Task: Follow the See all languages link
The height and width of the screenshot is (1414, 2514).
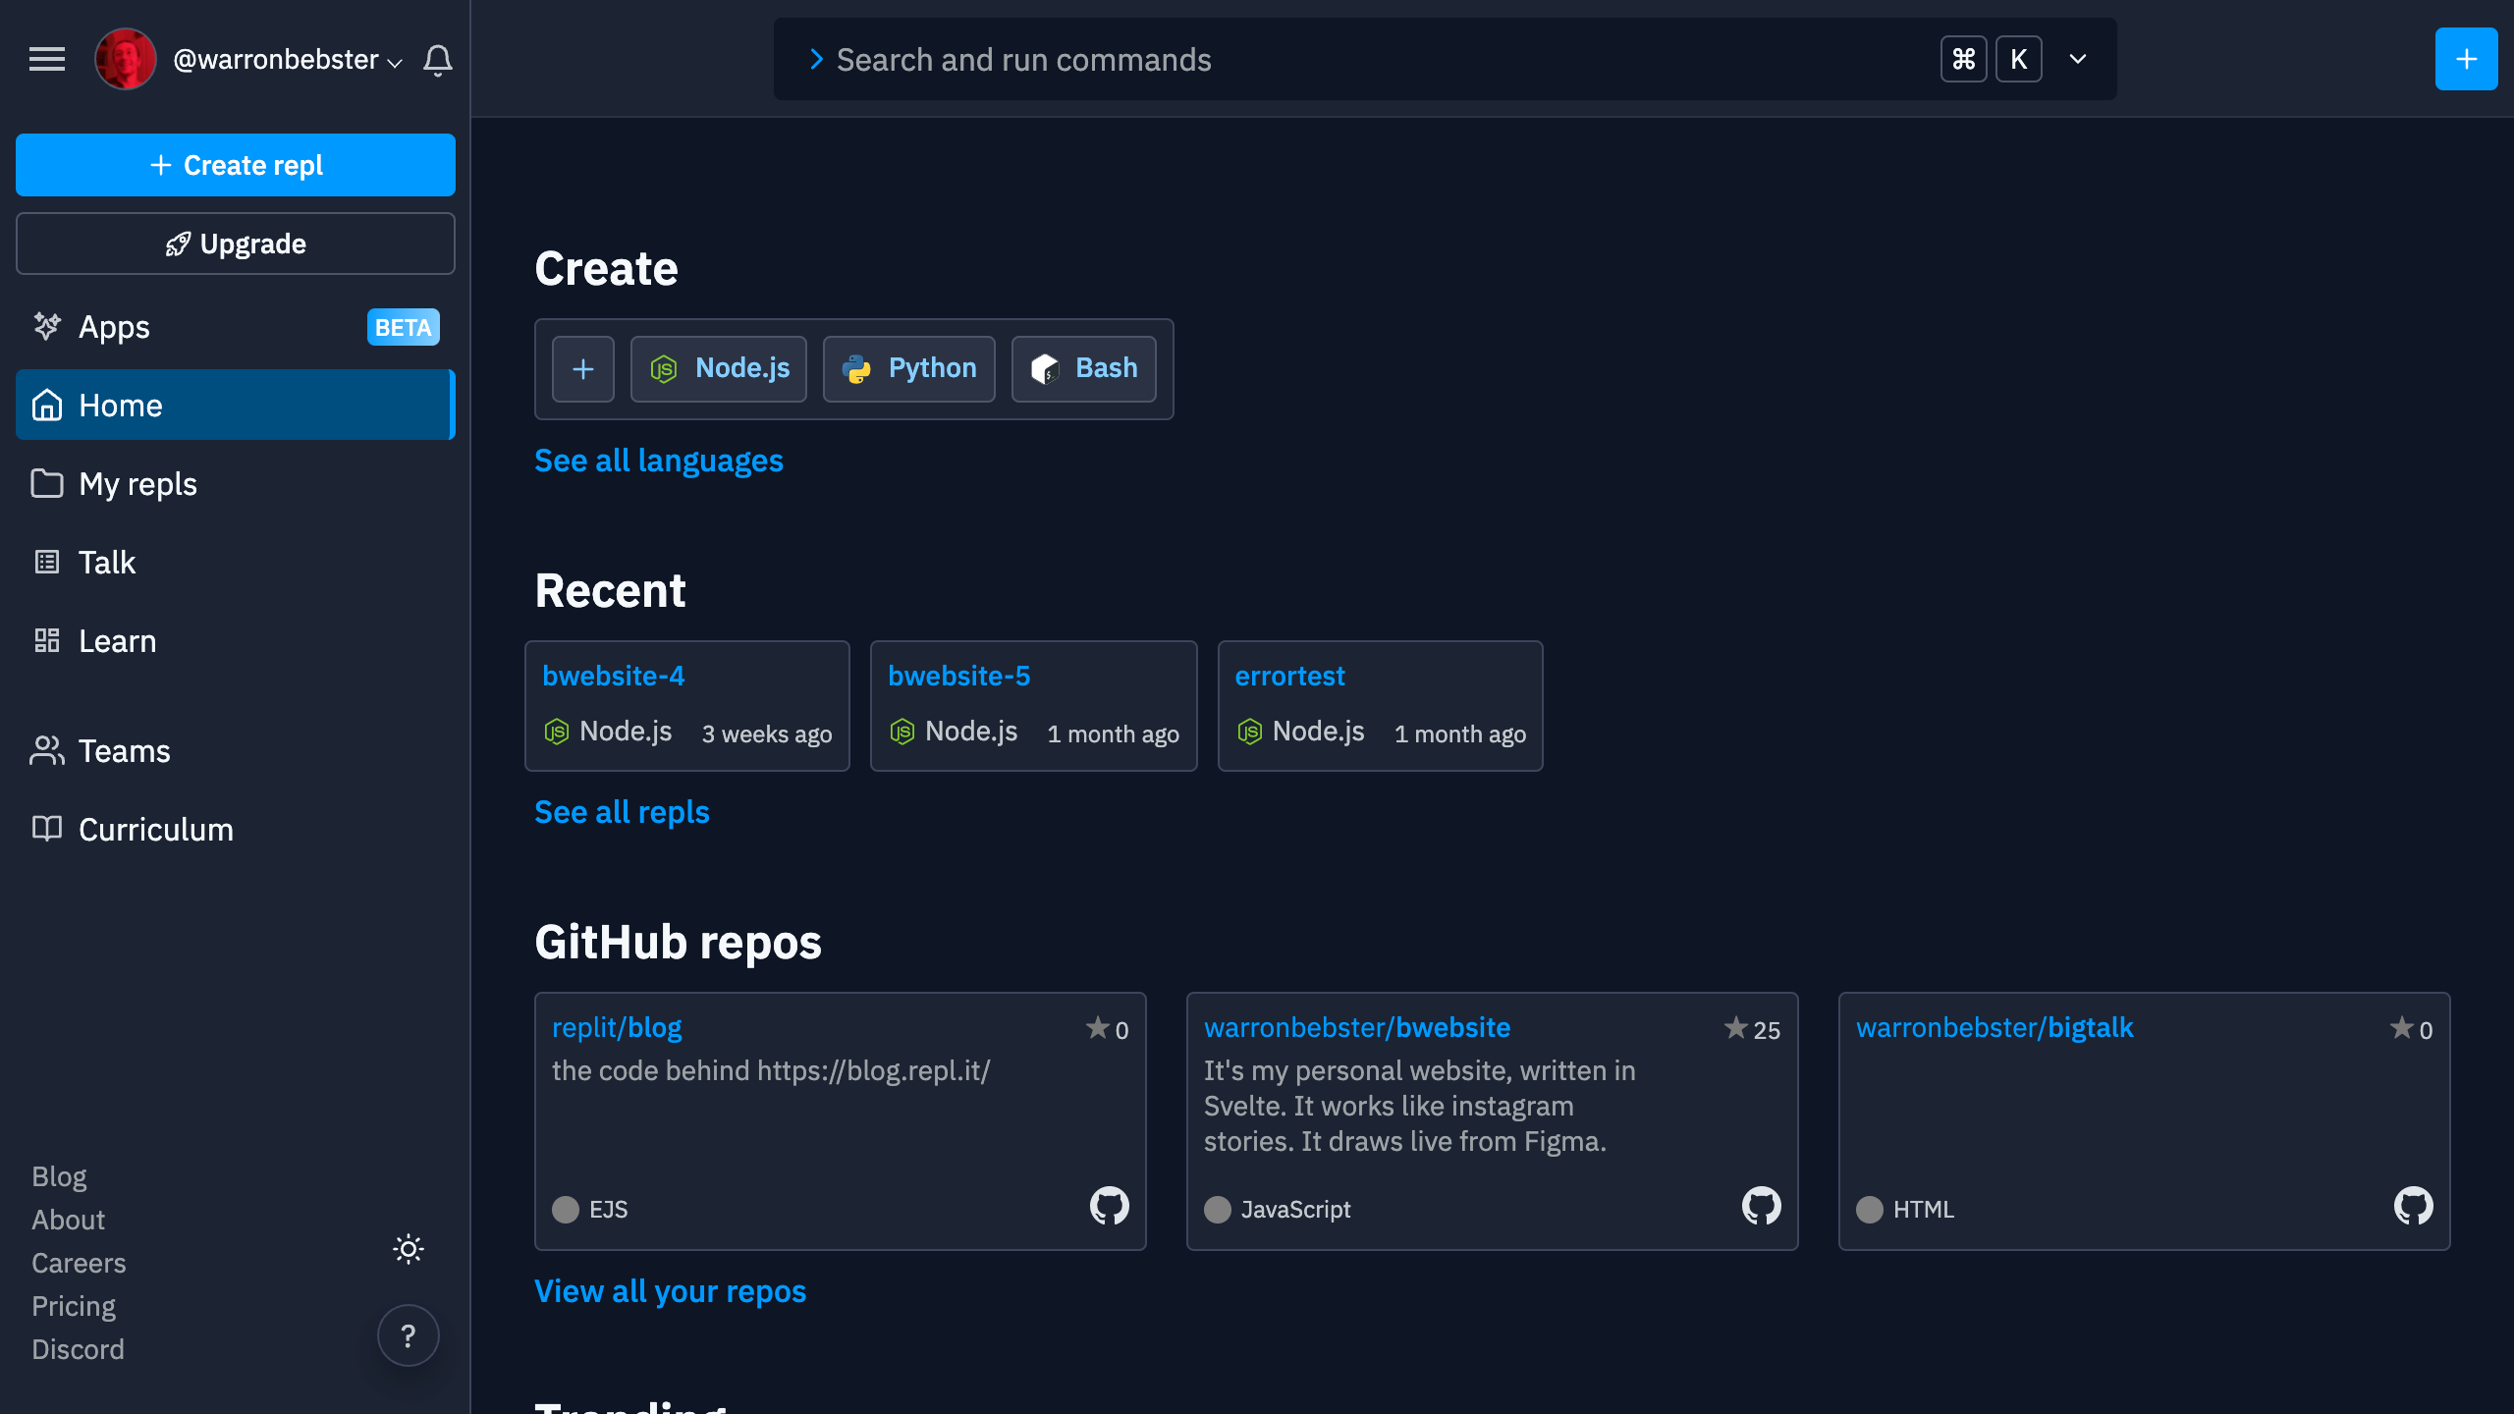Action: 658,461
